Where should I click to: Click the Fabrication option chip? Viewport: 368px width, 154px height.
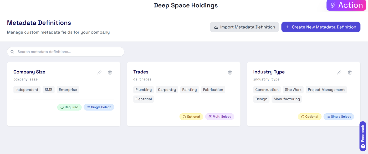click(x=213, y=90)
